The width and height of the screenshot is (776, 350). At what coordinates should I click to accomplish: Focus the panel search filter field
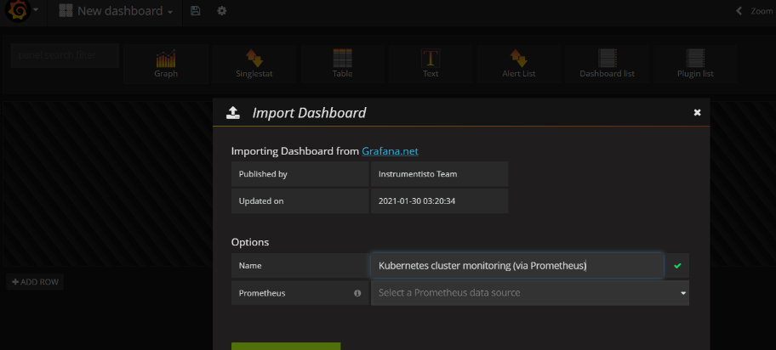65,55
